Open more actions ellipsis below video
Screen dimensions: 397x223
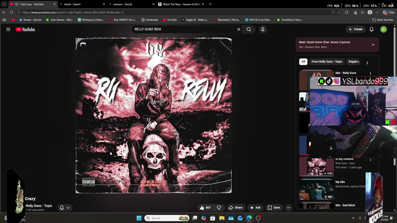point(289,208)
